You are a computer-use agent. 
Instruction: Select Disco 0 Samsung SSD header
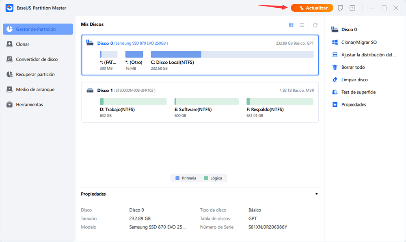tap(132, 43)
